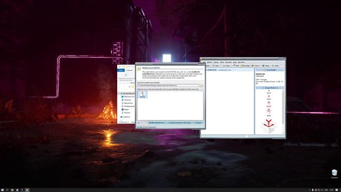
Task: Open Music folder in Explorer sidebar
Action: click(x=126, y=113)
